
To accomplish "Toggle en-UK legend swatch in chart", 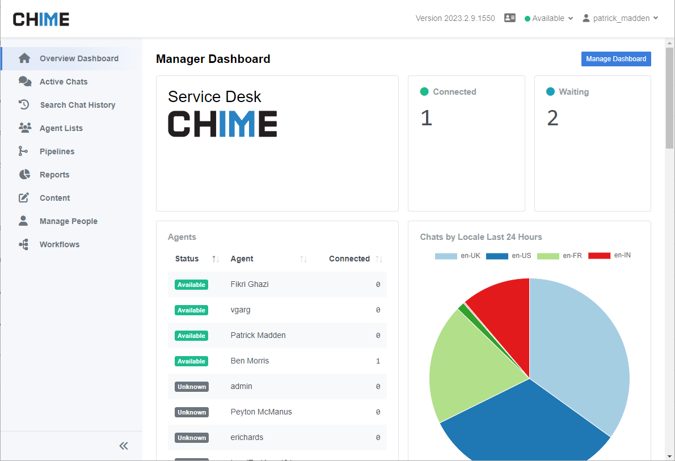I will 446,256.
